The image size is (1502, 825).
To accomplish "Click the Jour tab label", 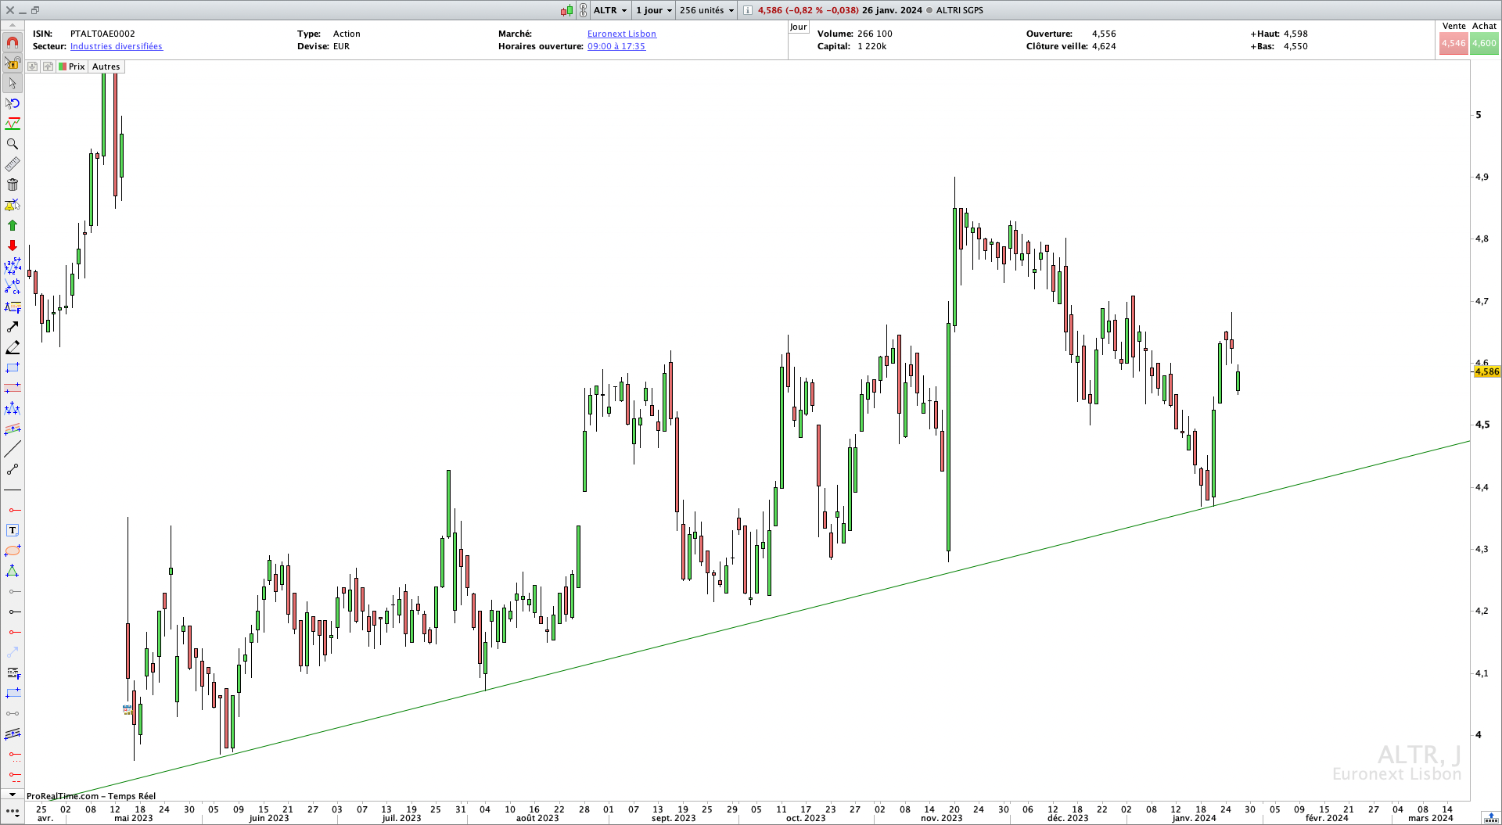I will pos(798,27).
